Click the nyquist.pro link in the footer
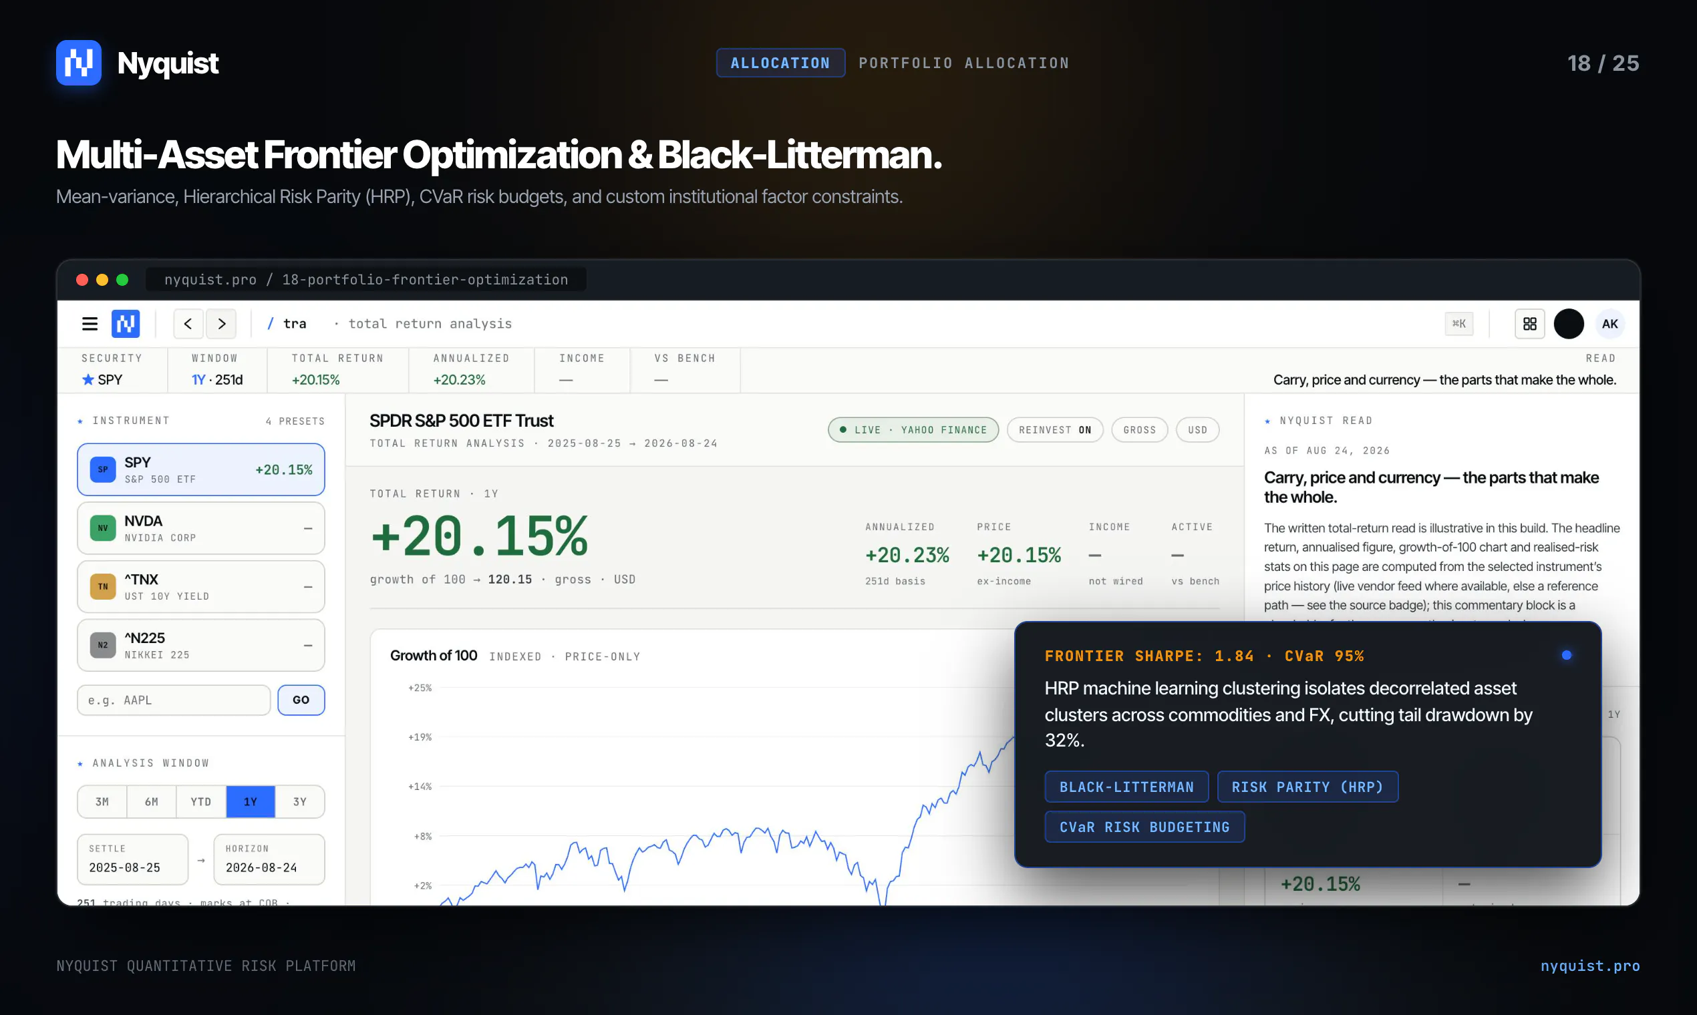Viewport: 1697px width, 1015px height. point(1590,966)
